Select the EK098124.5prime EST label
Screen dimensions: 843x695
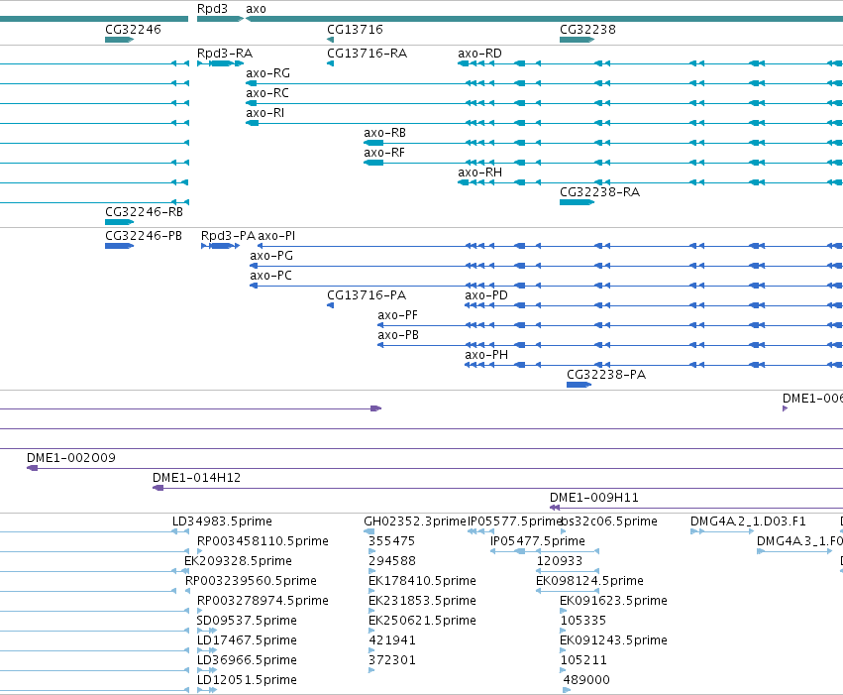pos(589,581)
